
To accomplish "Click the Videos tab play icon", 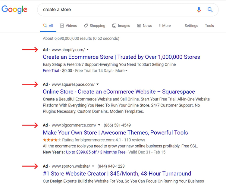I will point(62,26).
